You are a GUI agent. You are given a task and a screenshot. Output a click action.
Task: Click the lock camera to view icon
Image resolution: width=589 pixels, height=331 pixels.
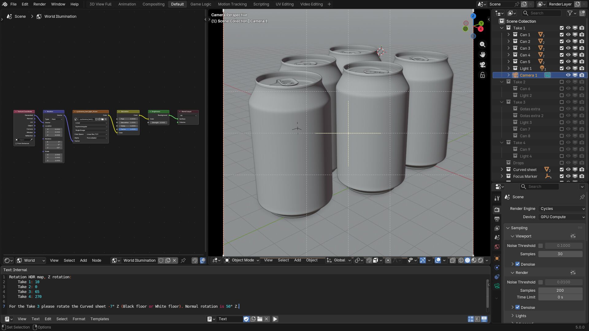pyautogui.click(x=483, y=75)
